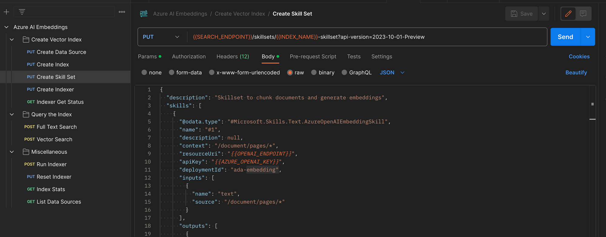This screenshot has height=237, width=606.
Task: Collapse the Query the Index folder
Action: tap(12, 114)
